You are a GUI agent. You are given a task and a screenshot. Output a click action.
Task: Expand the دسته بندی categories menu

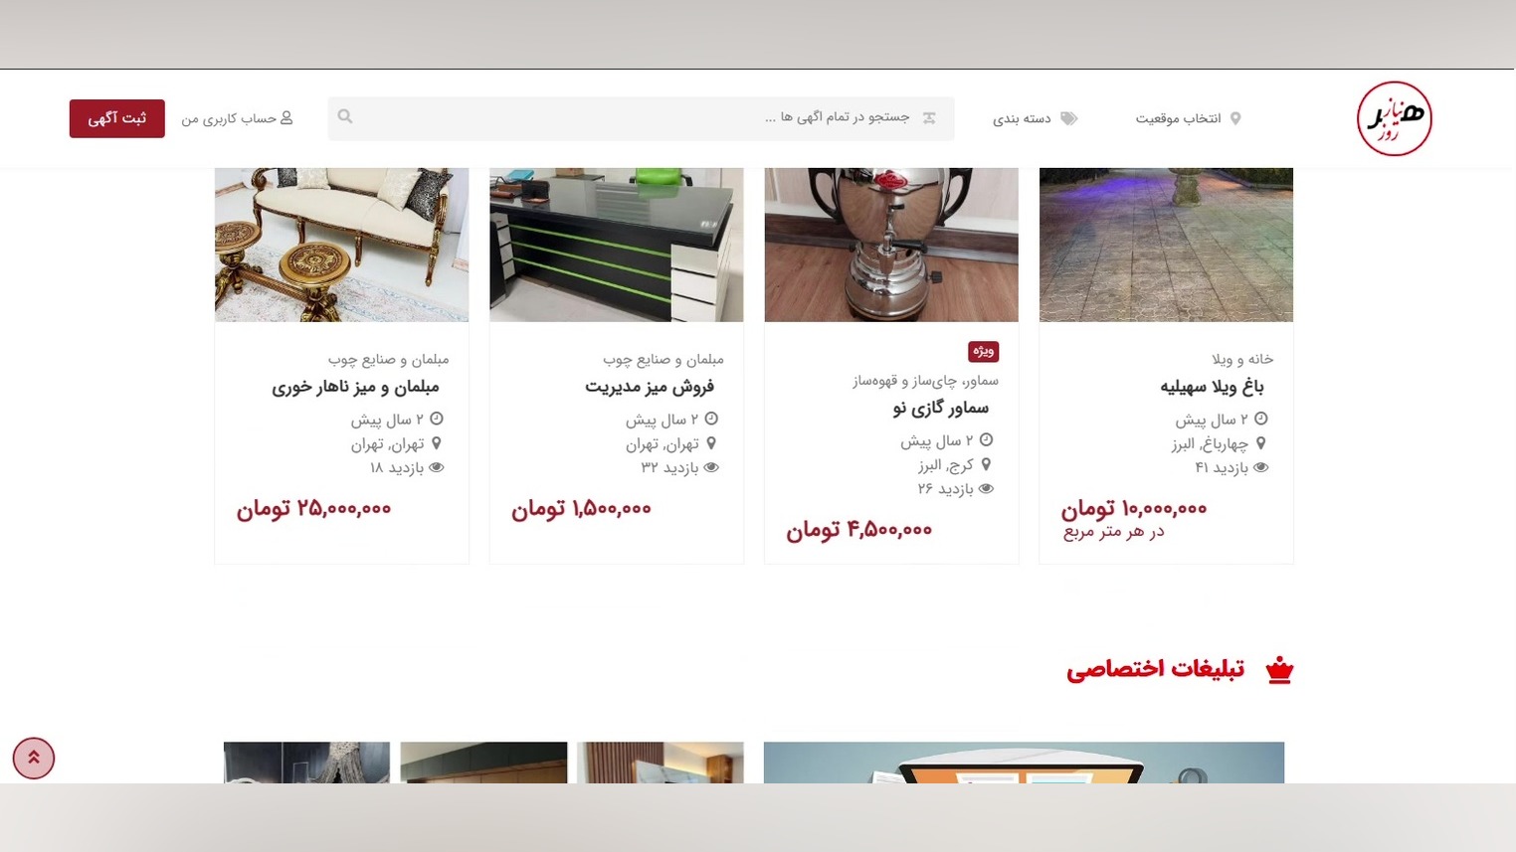(1035, 118)
